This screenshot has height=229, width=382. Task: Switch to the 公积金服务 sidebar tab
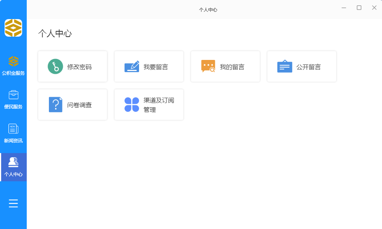[x=13, y=66]
